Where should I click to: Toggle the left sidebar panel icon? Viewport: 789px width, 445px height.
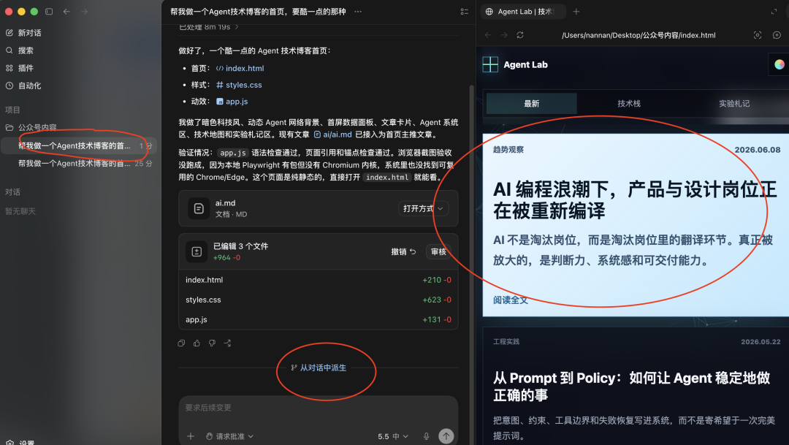point(49,11)
